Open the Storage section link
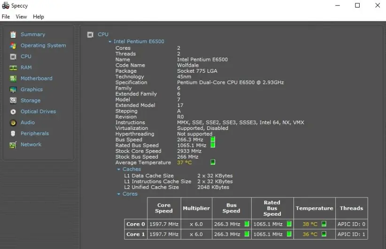The image size is (386, 249). point(31,100)
